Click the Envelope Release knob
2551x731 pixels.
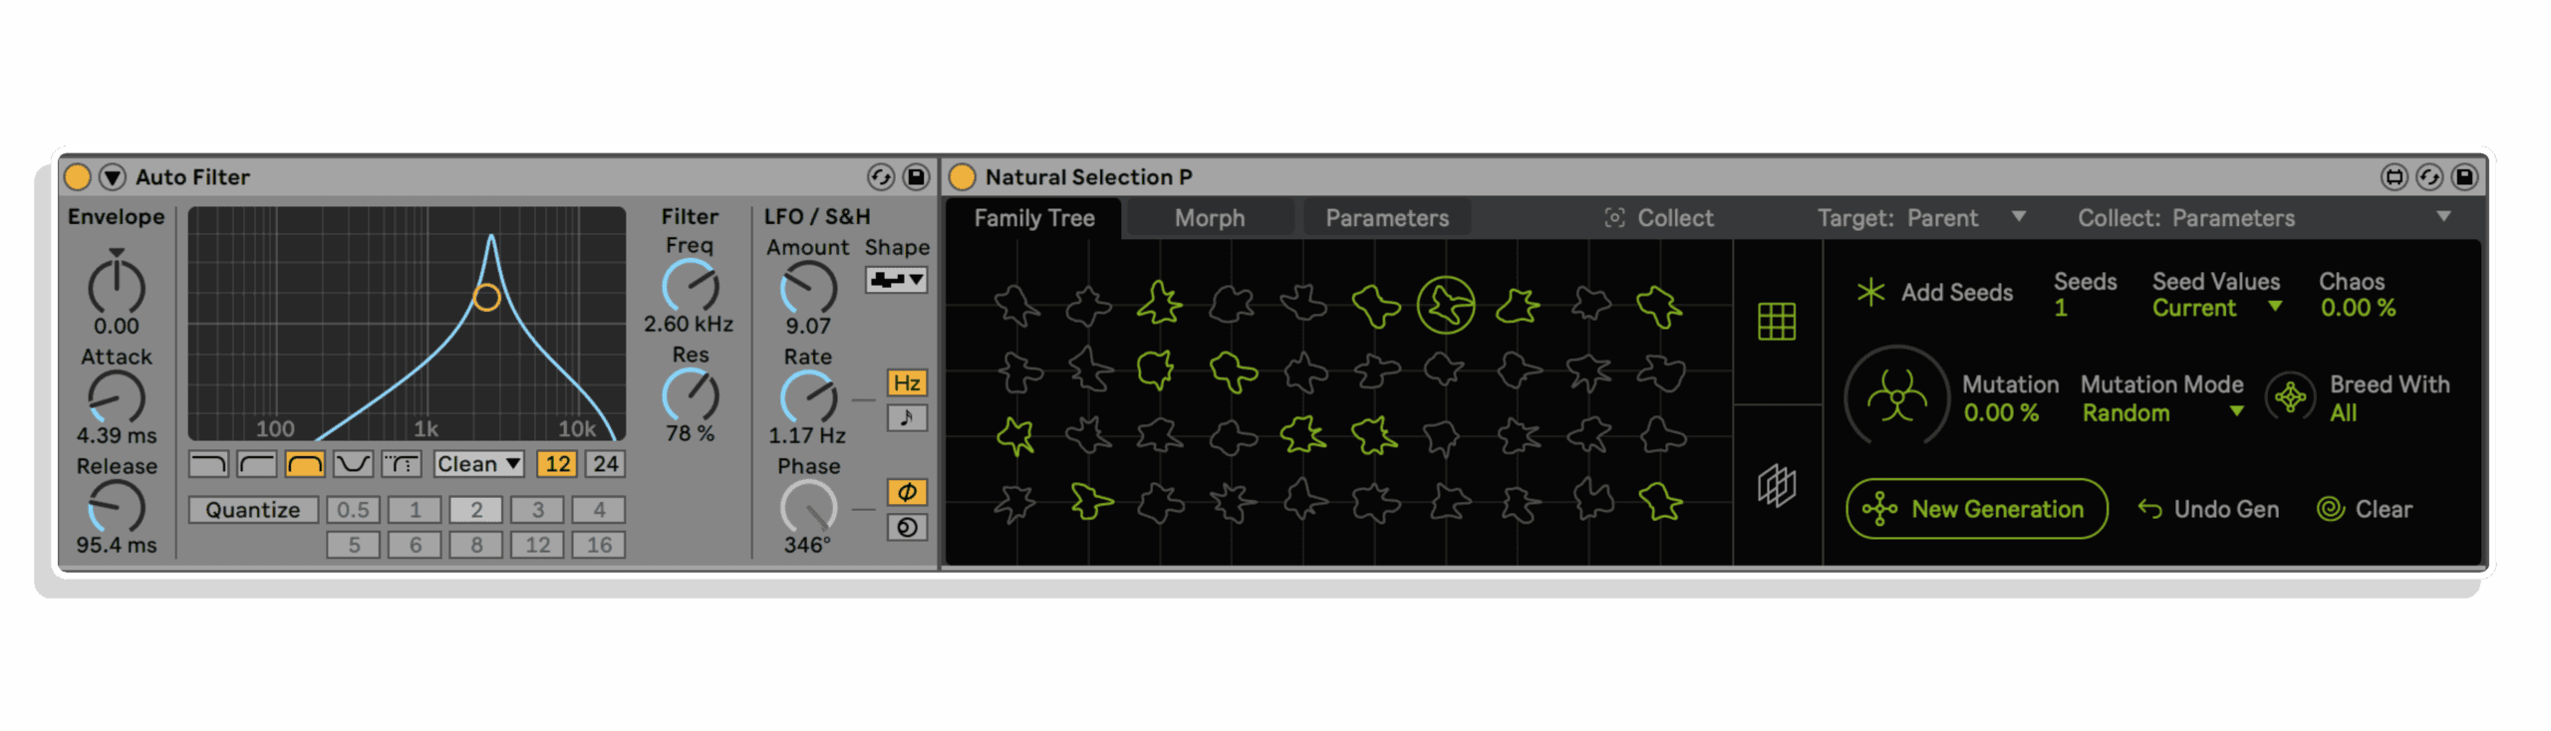click(117, 507)
